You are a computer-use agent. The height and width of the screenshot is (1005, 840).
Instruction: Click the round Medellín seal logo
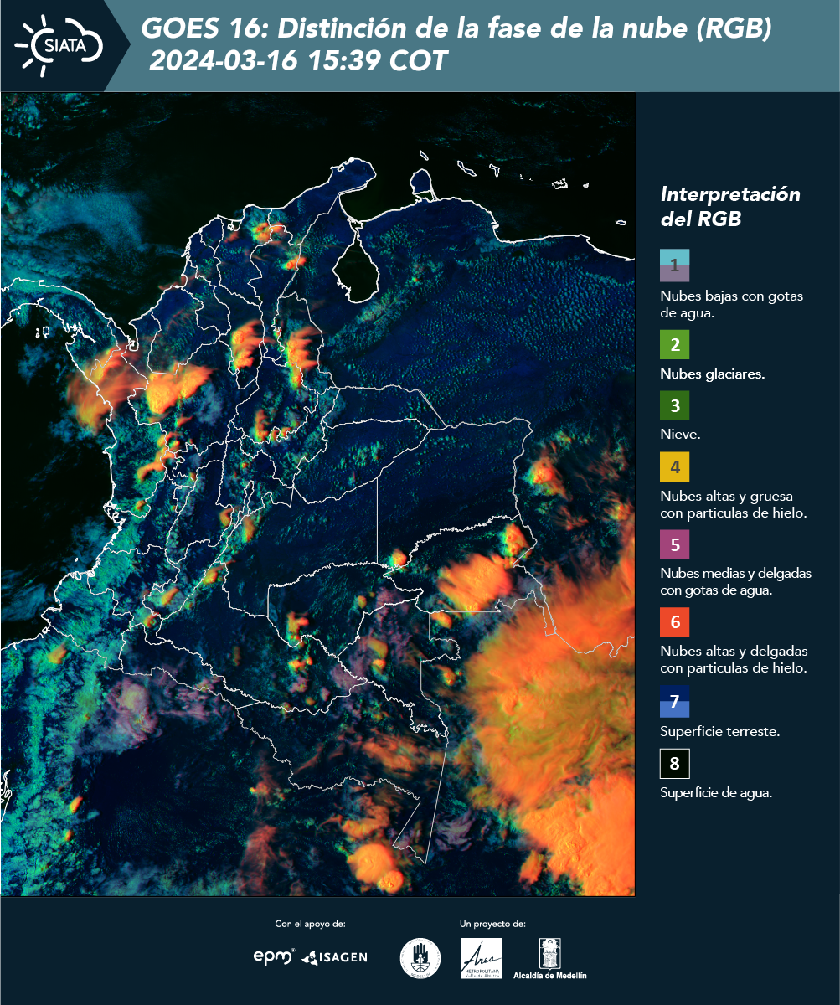pos(420,958)
